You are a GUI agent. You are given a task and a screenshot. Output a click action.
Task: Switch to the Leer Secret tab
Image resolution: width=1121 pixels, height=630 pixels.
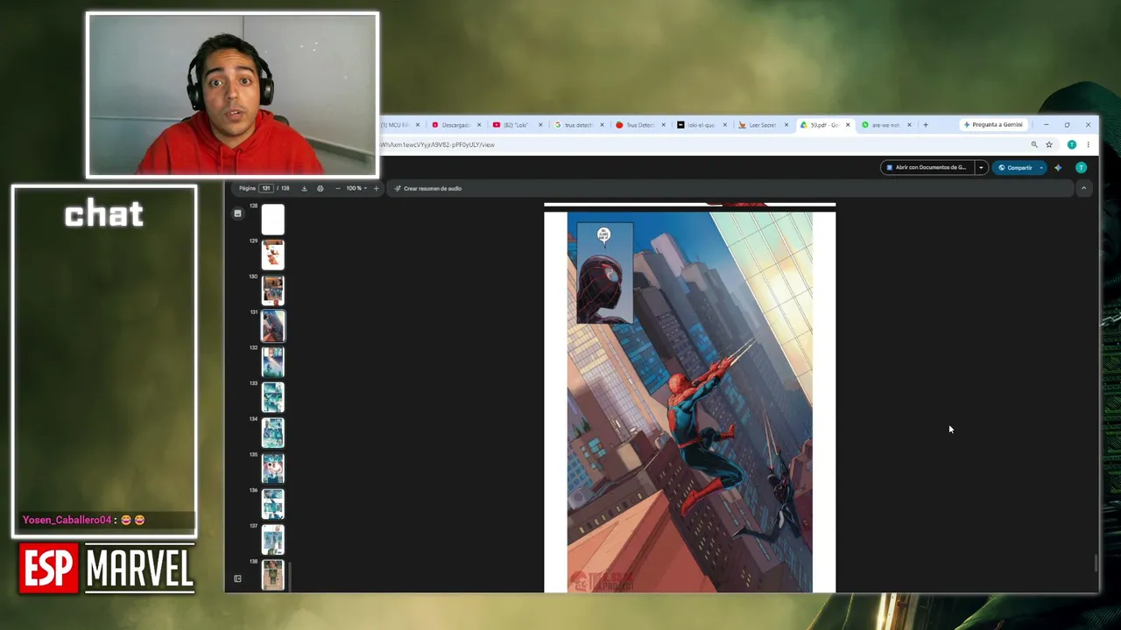pos(762,125)
